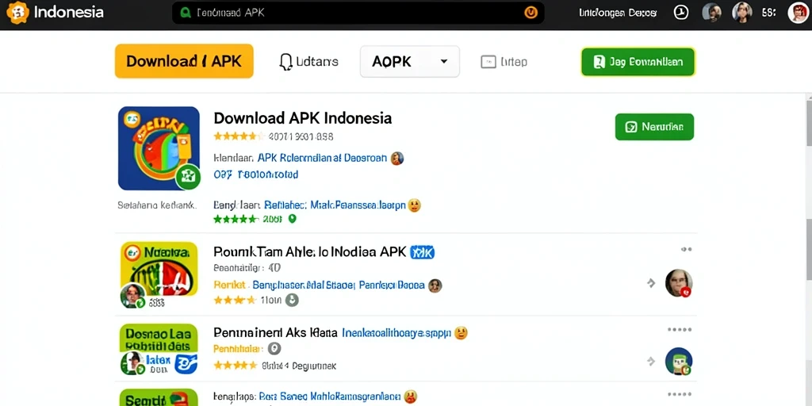Click the Urtap item with box icon
812x406 pixels.
[x=504, y=62]
